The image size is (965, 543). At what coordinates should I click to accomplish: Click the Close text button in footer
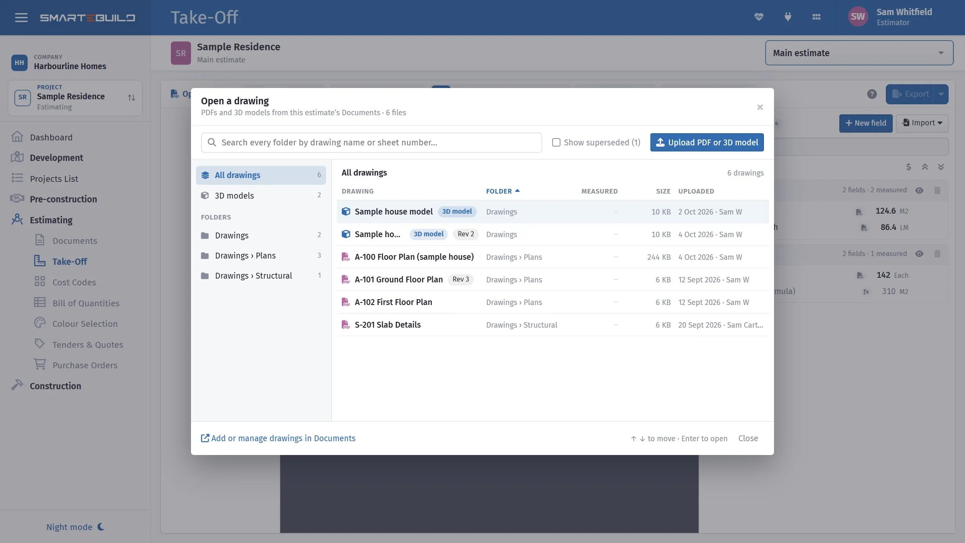point(748,438)
